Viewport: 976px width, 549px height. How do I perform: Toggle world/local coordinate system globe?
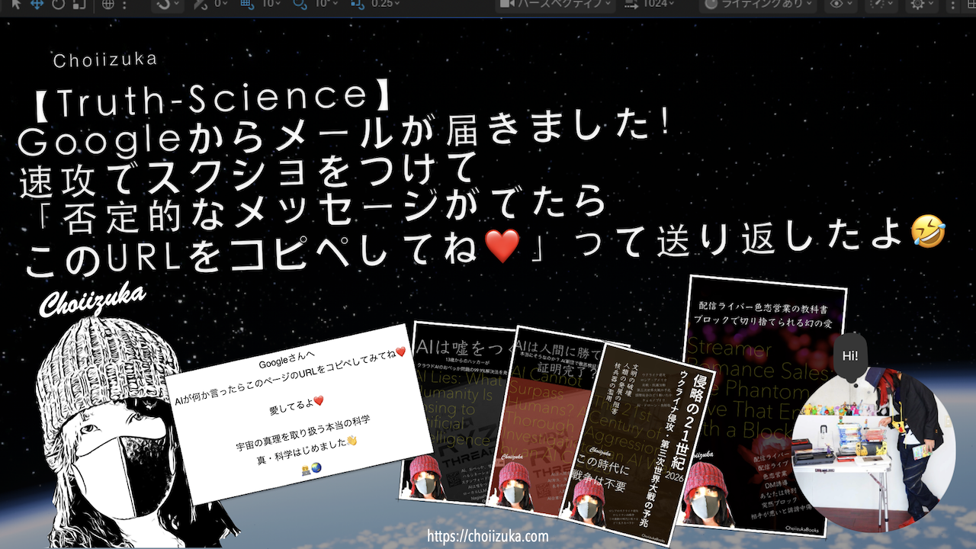[108, 4]
